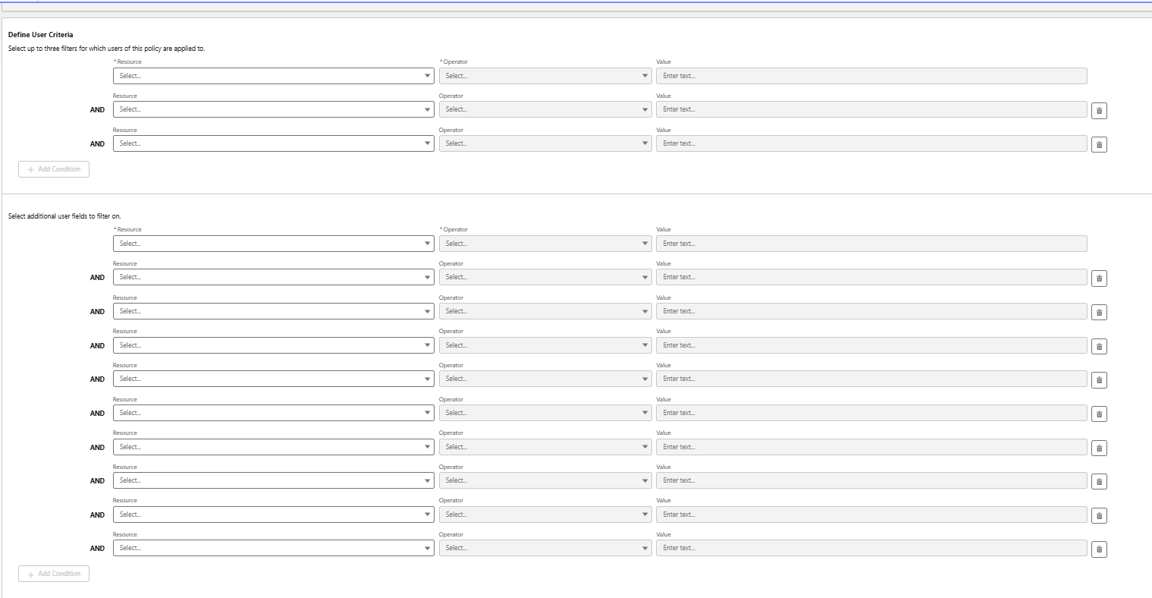
Task: Click Add Condition at bottom of additional user fields
Action: point(54,574)
